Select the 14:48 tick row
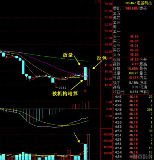 pyautogui.click(x=133, y=106)
